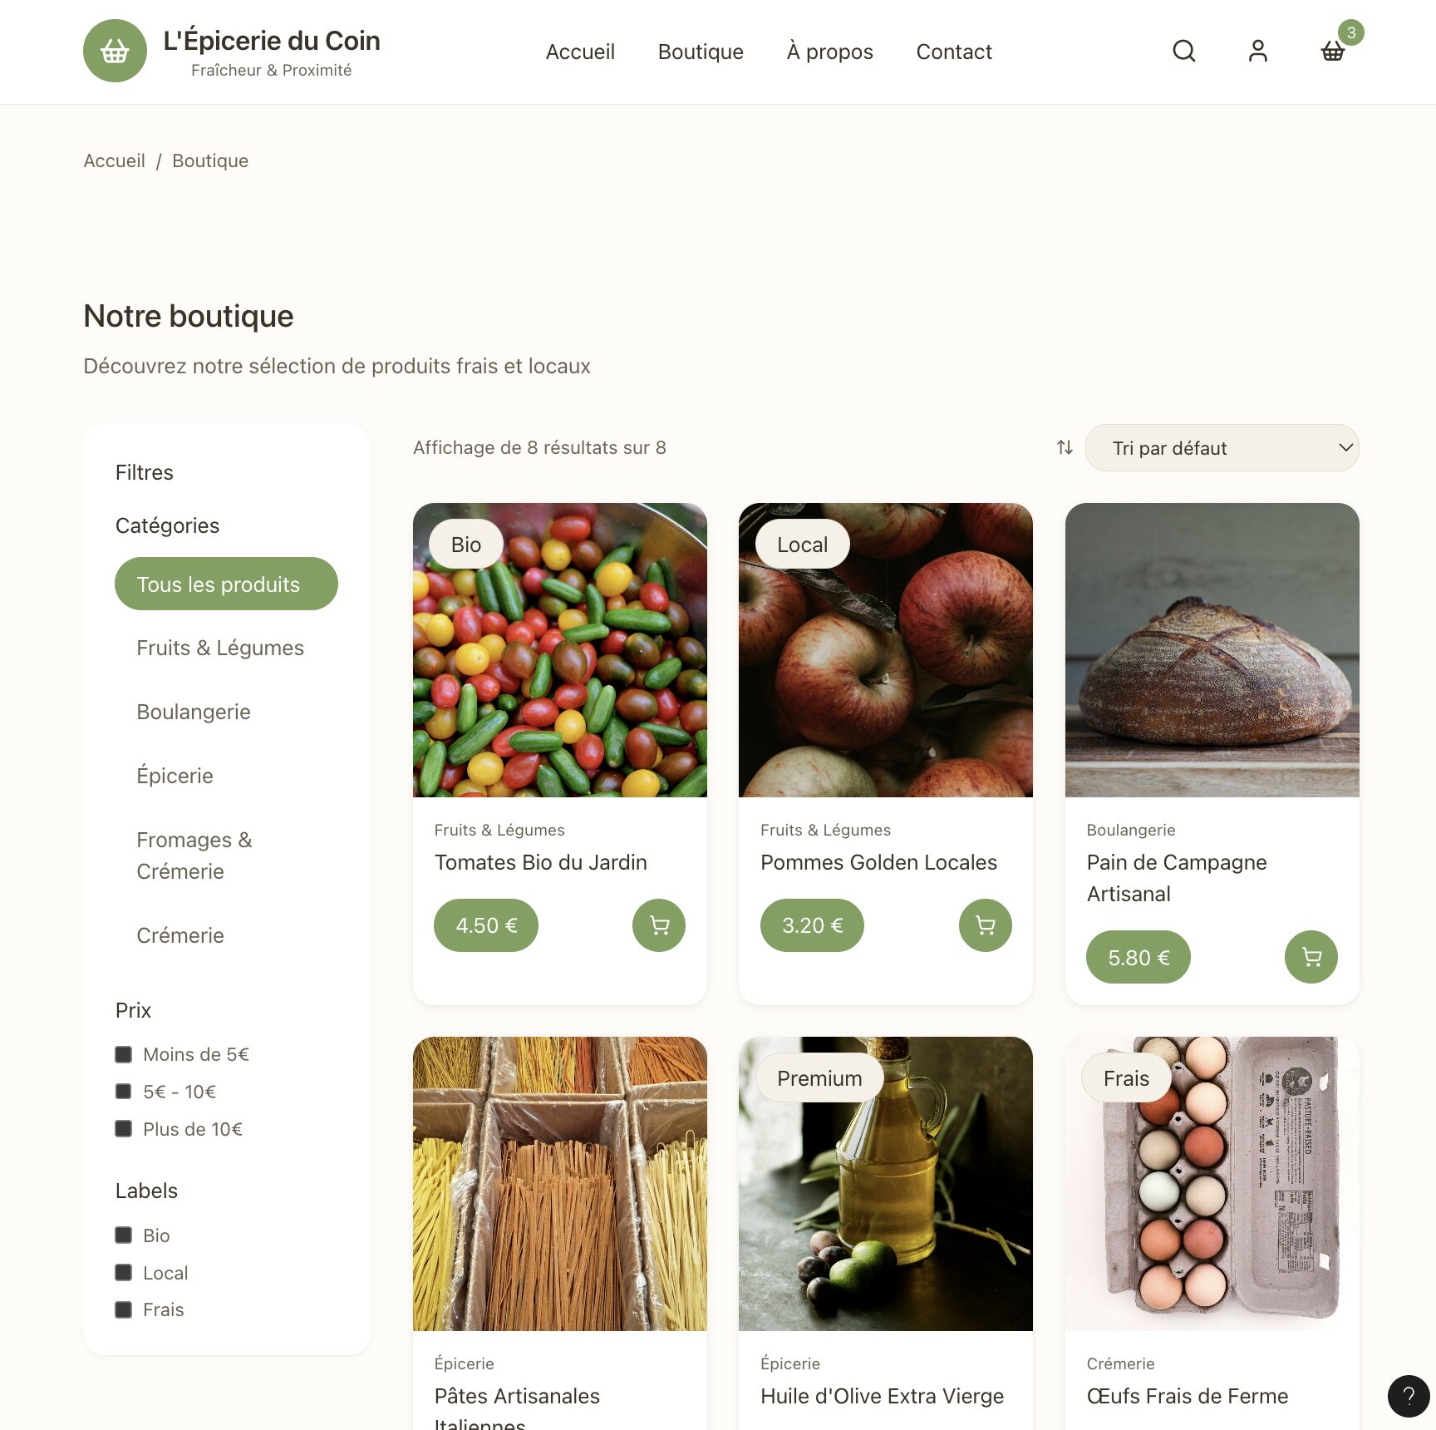Open the user account icon

pyautogui.click(x=1258, y=52)
